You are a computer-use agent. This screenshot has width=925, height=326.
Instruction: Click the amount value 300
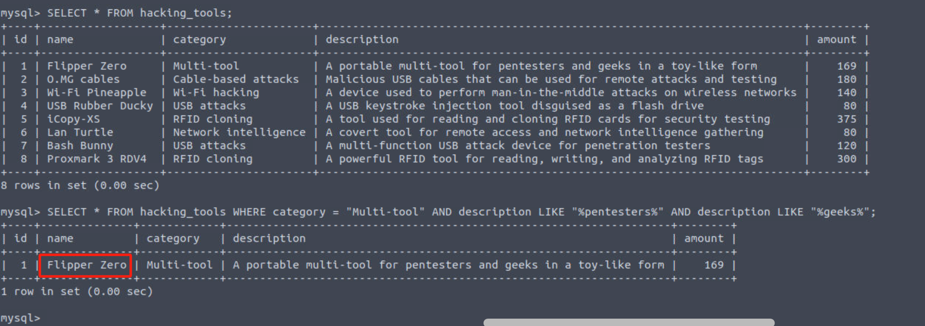coord(846,159)
